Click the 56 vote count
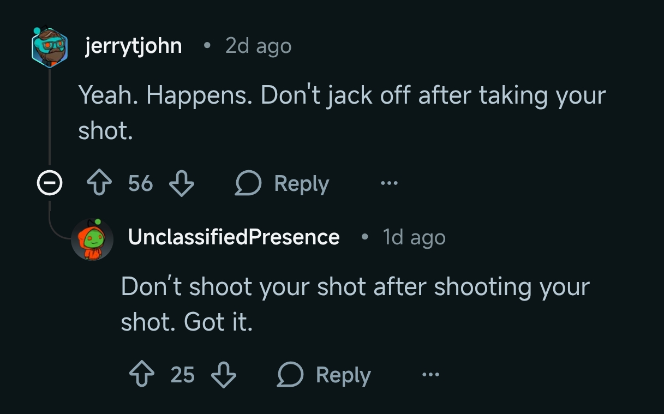The image size is (664, 414). pyautogui.click(x=140, y=184)
